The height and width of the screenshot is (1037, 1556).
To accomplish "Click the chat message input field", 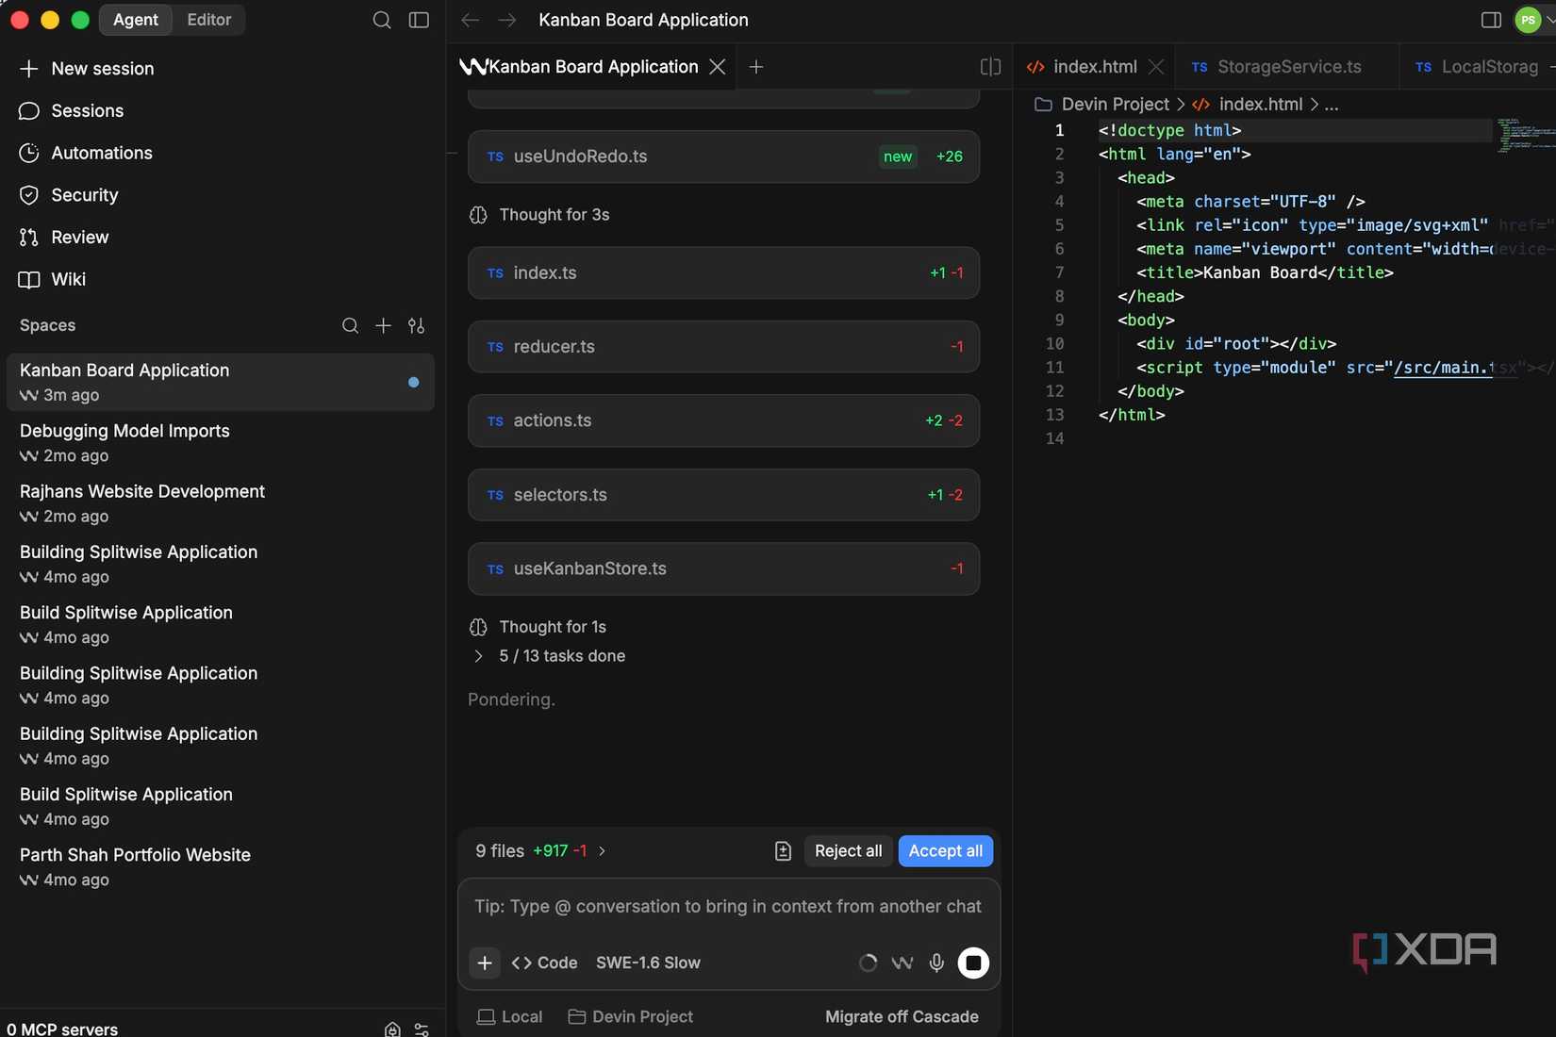I will pyautogui.click(x=728, y=906).
